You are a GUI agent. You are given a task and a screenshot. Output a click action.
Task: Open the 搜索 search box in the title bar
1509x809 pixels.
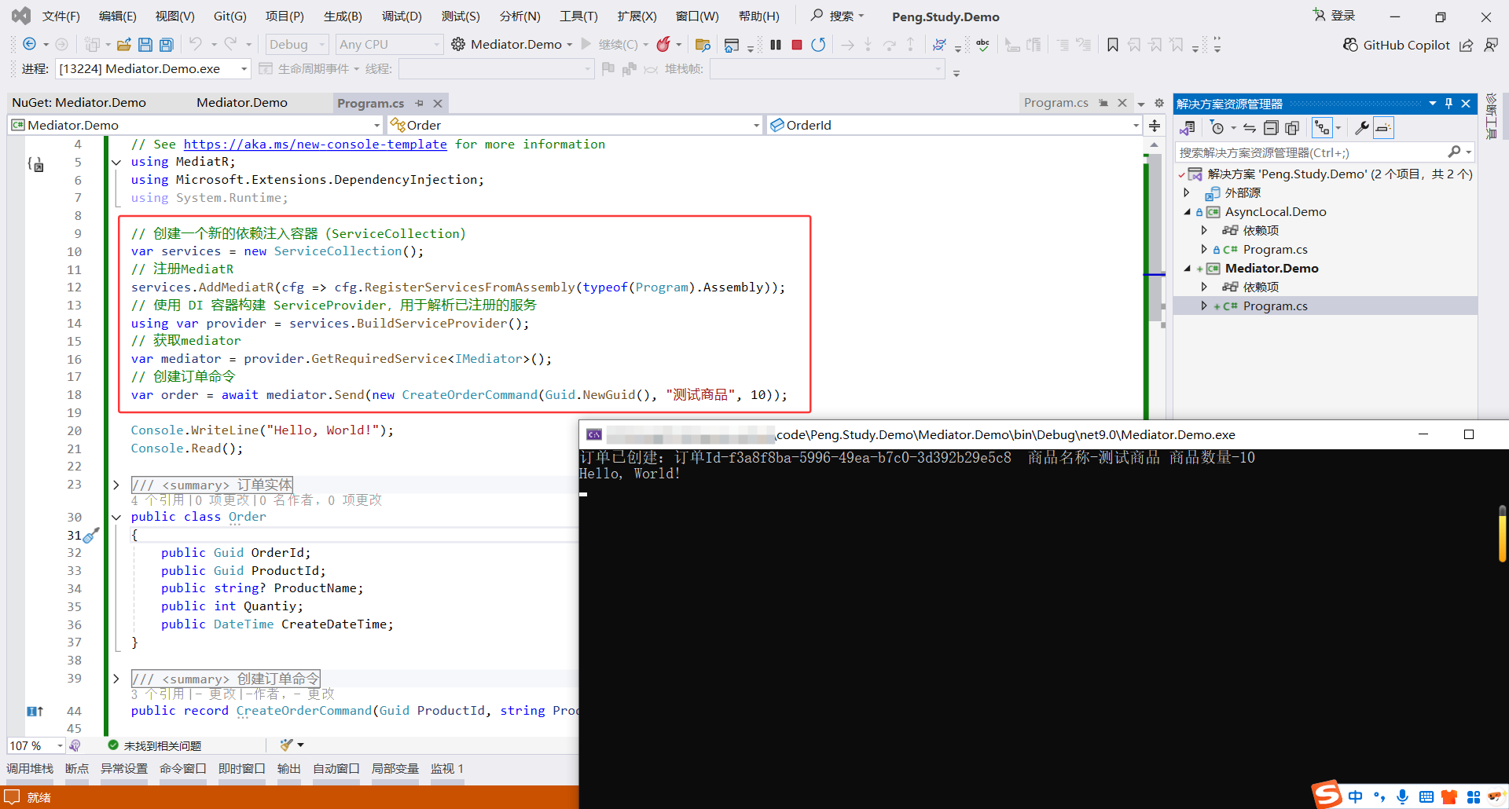[x=838, y=16]
